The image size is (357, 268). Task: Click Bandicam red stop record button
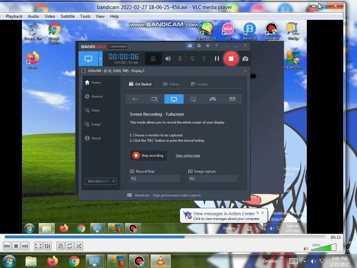[x=231, y=59]
